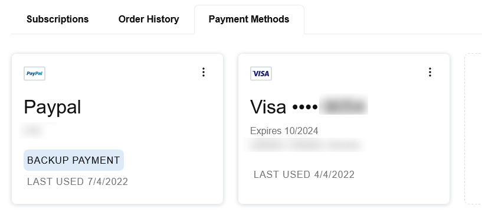Switch to the Subscriptions tab
Viewport: 482px width, 221px height.
pos(57,19)
